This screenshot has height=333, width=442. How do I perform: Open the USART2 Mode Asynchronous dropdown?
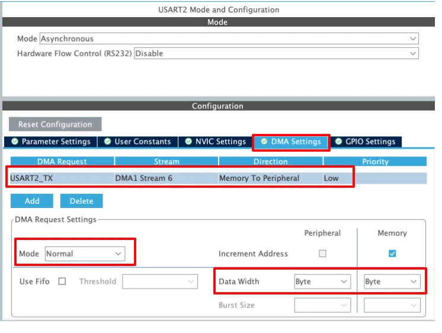pos(229,39)
